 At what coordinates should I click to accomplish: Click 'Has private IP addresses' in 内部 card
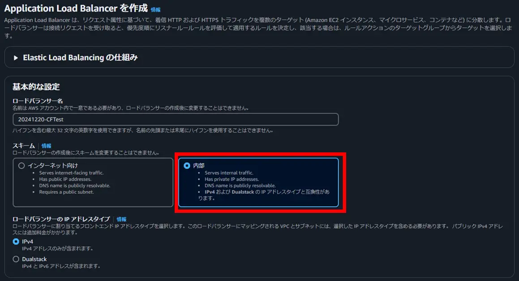(232, 179)
